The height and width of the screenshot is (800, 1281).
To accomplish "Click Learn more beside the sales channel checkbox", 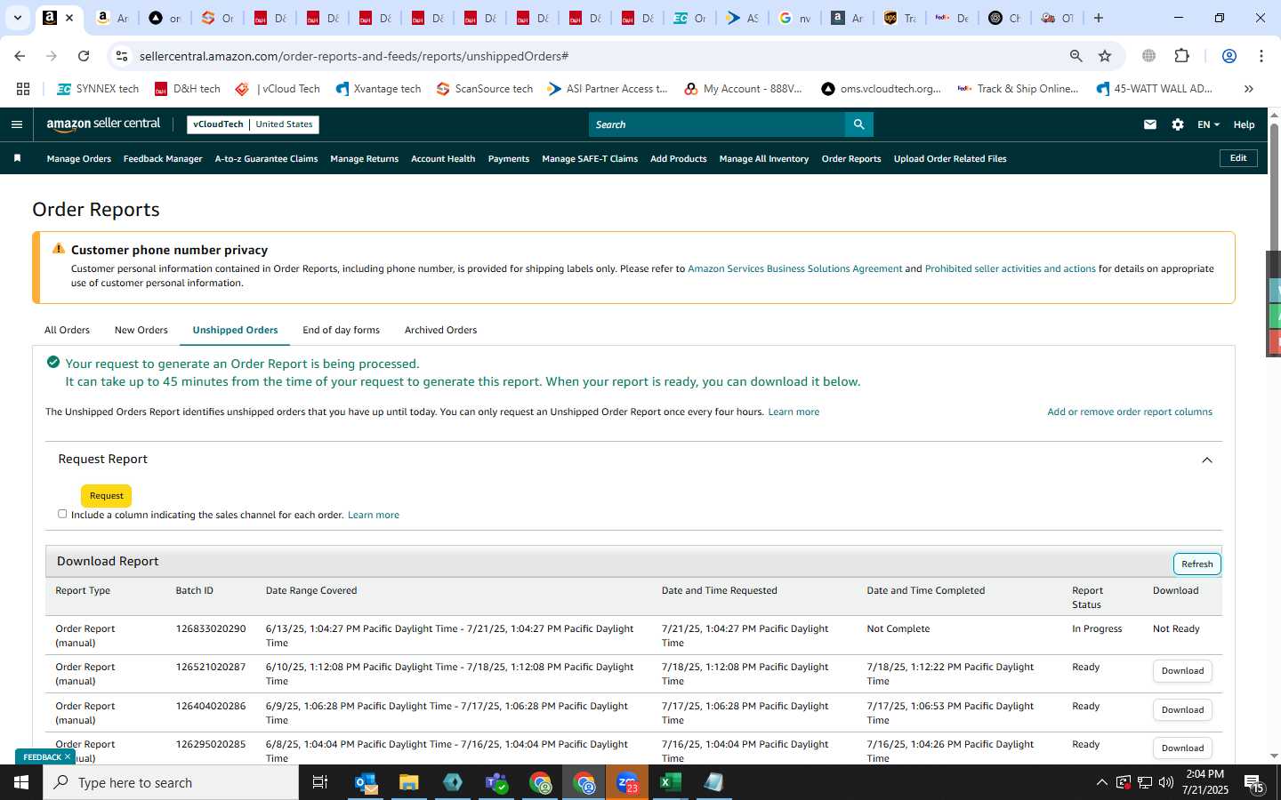I will point(374,515).
